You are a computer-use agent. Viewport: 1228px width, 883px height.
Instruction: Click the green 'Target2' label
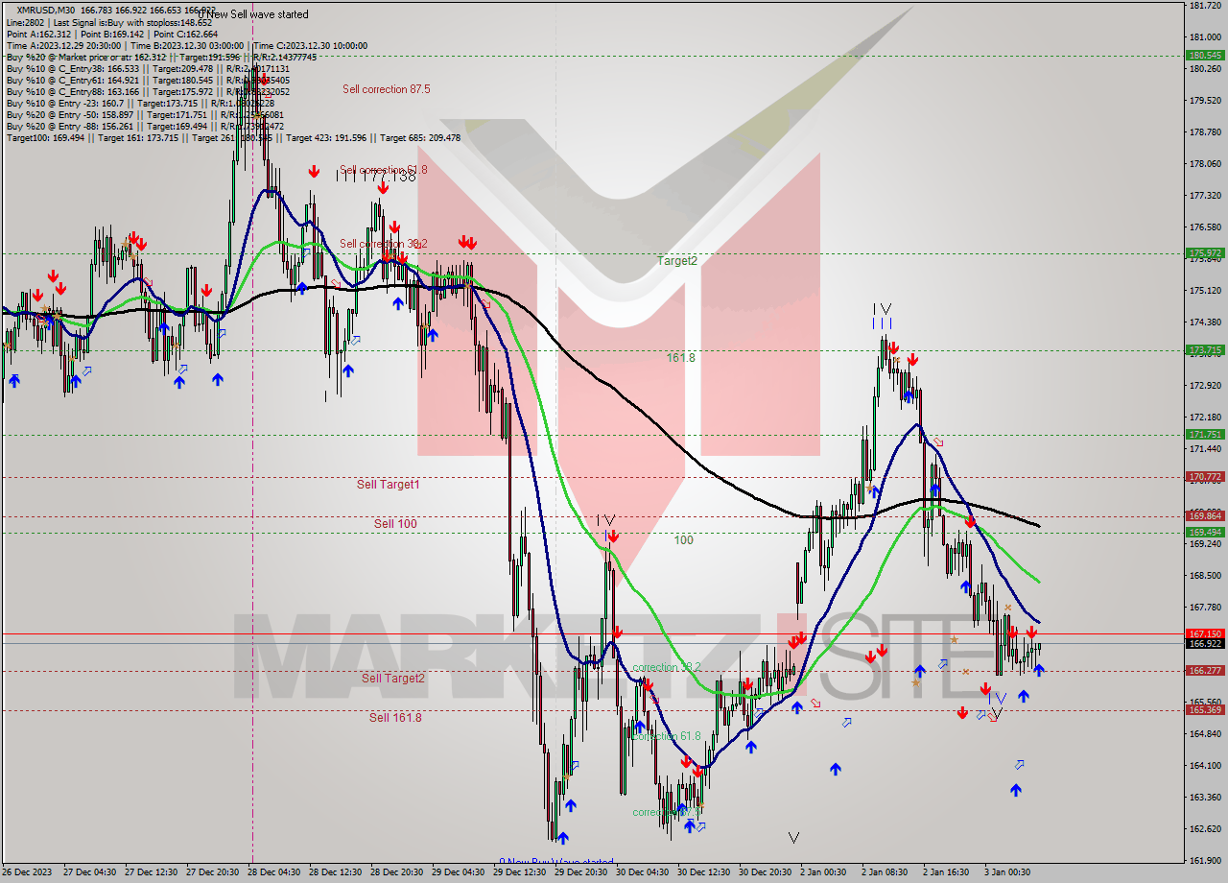pyautogui.click(x=677, y=260)
